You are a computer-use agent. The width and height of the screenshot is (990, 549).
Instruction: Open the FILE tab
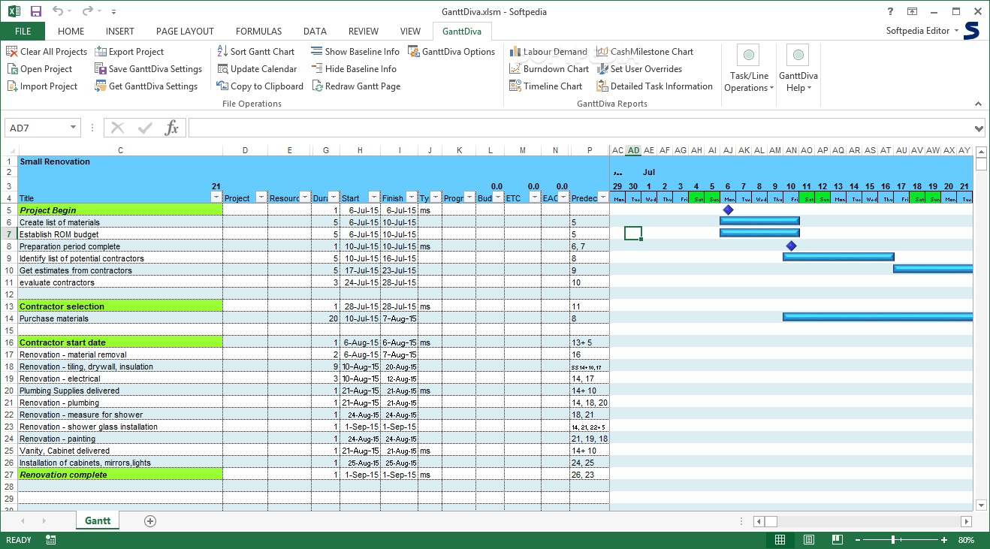pyautogui.click(x=23, y=32)
